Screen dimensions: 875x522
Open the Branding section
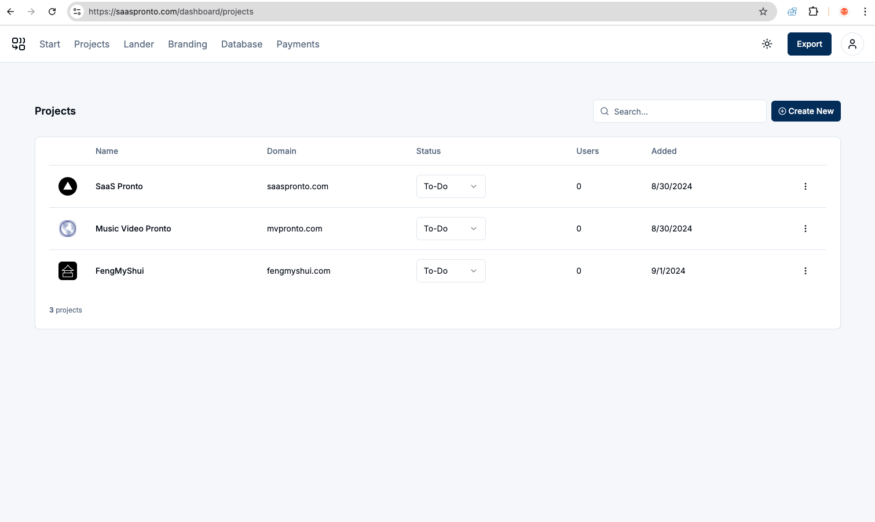pos(188,44)
